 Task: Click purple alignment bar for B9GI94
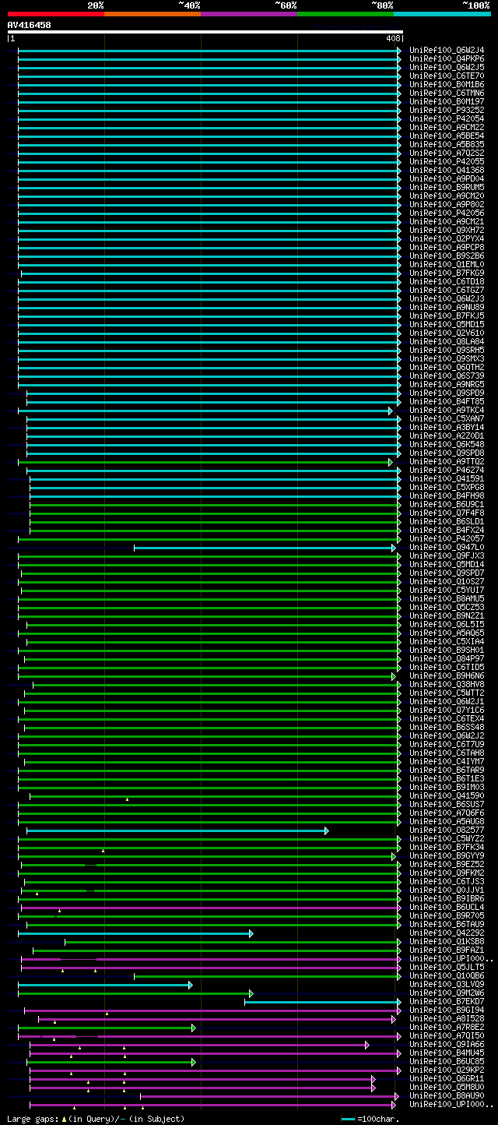[212, 1010]
